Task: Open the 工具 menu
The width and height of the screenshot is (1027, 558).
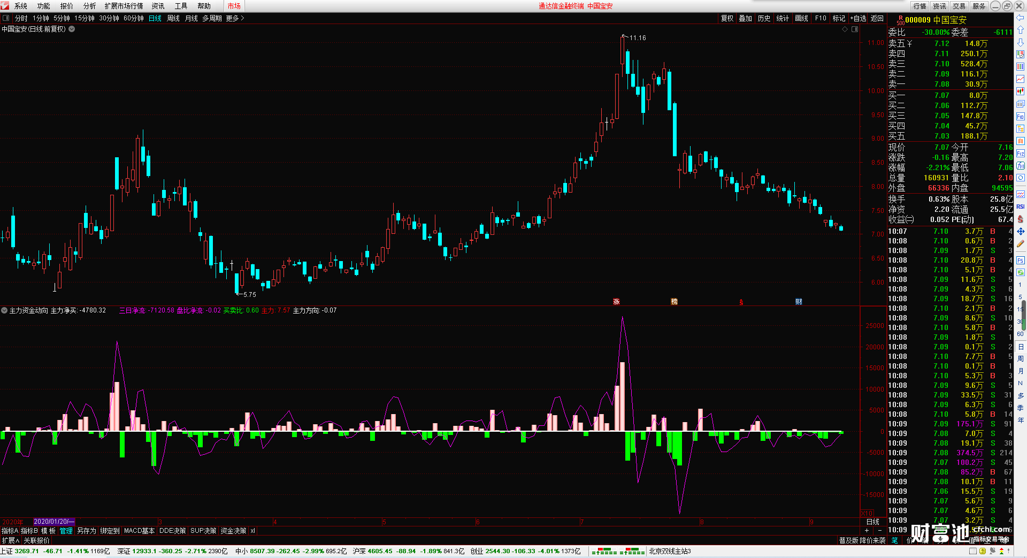Action: 181,6
